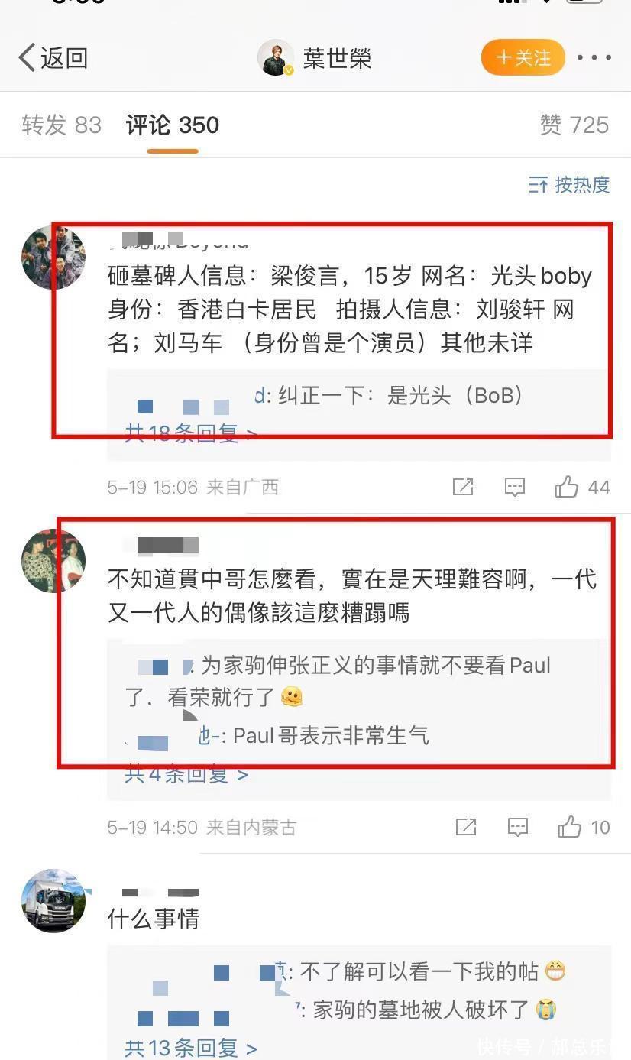This screenshot has height=1060, width=631.
Task: Expand 共18条回复 replies
Action: [x=191, y=433]
